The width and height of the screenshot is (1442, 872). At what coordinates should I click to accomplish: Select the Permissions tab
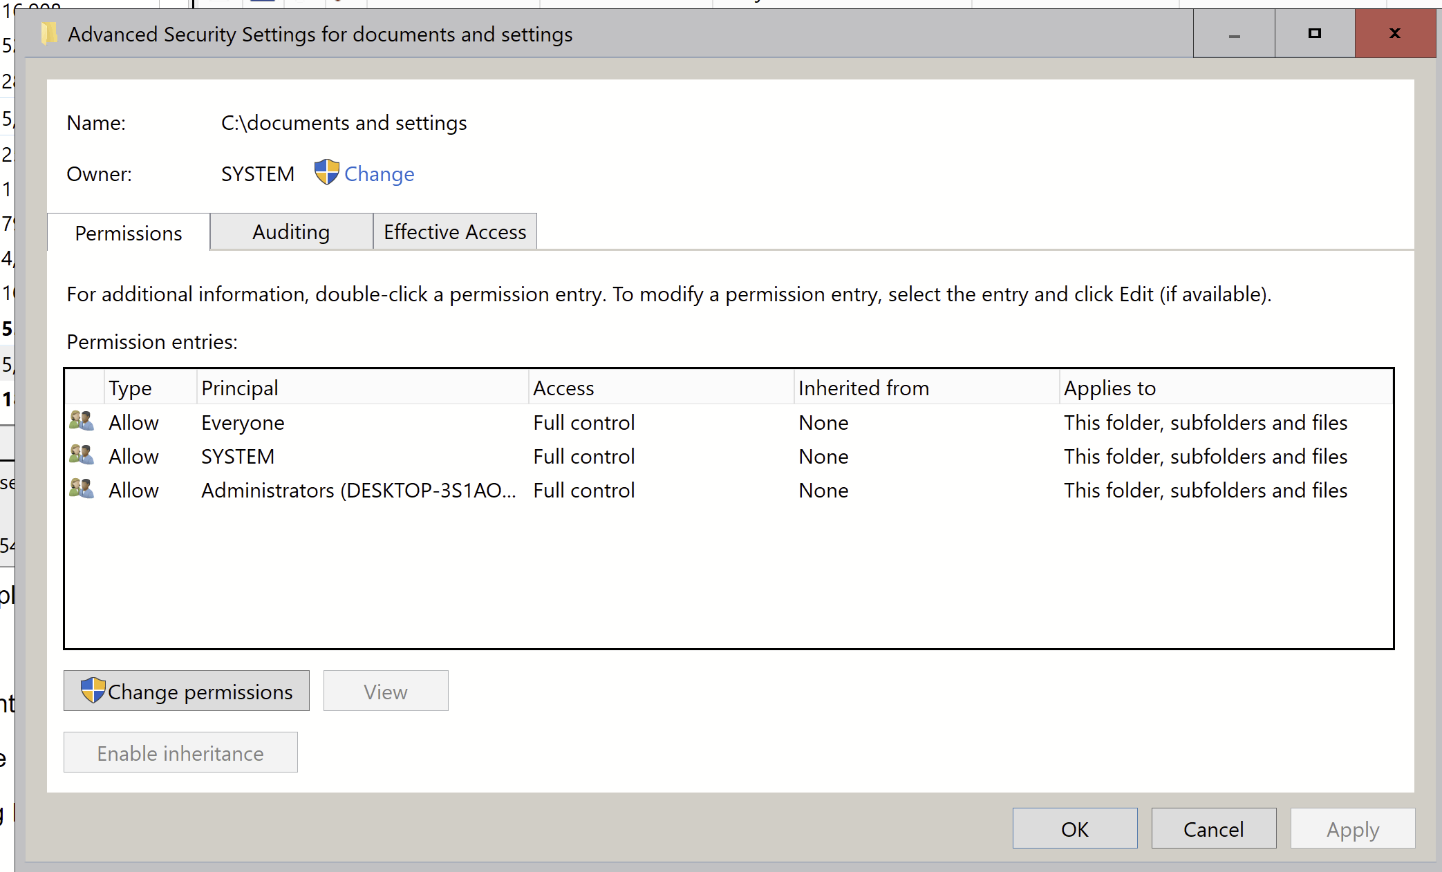pos(129,234)
